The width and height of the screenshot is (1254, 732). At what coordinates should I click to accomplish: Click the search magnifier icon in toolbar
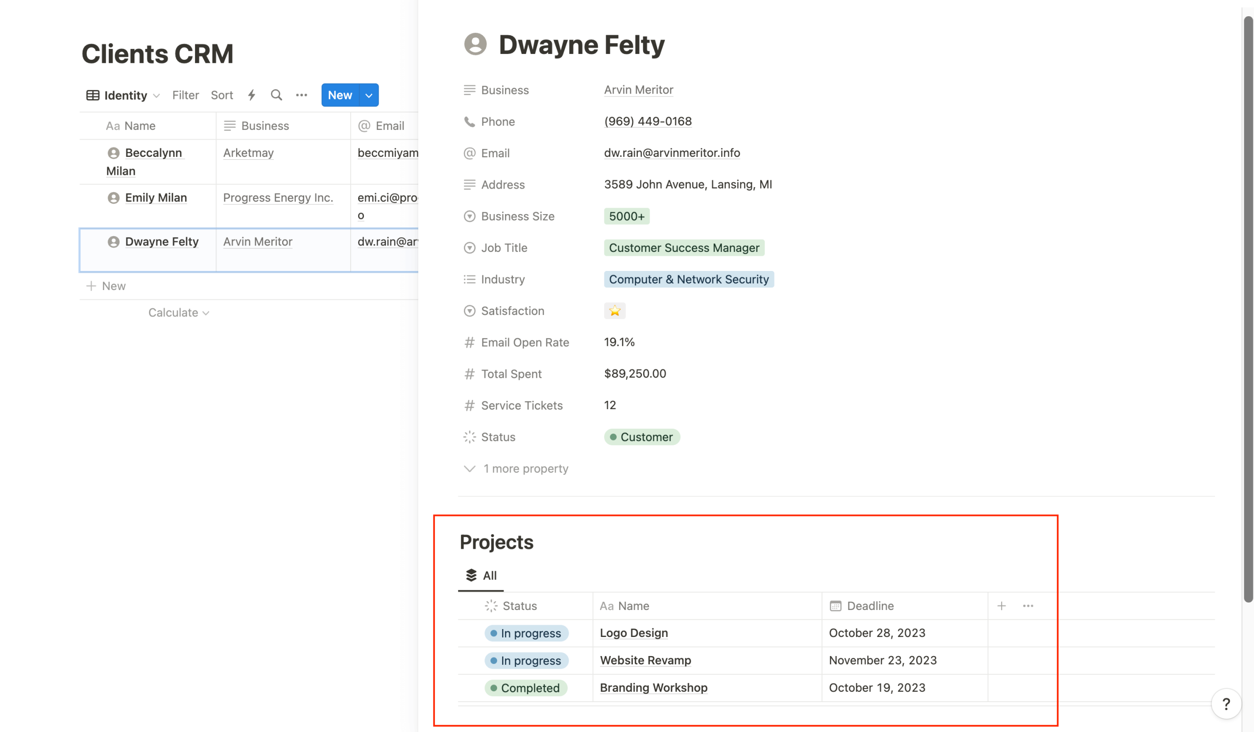coord(276,95)
